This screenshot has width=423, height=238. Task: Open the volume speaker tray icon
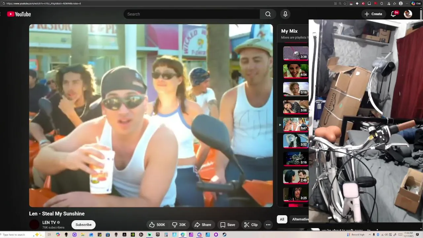tap(386, 235)
